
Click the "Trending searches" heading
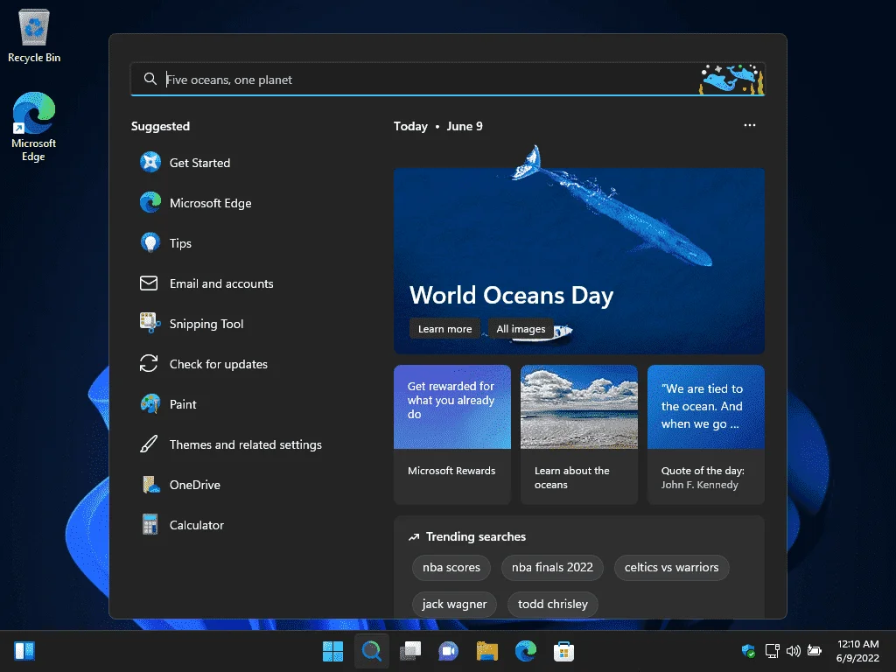coord(475,536)
